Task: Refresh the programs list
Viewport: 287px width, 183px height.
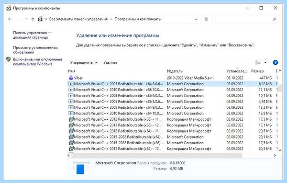Action: [206, 19]
